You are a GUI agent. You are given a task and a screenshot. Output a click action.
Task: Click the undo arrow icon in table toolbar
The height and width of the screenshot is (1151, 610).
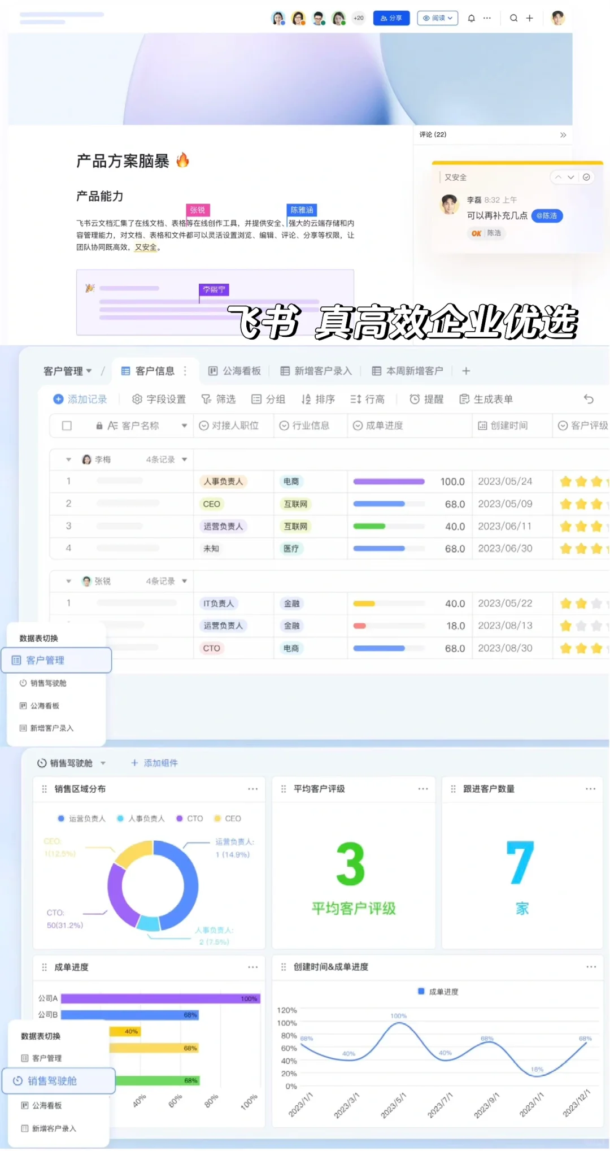589,399
